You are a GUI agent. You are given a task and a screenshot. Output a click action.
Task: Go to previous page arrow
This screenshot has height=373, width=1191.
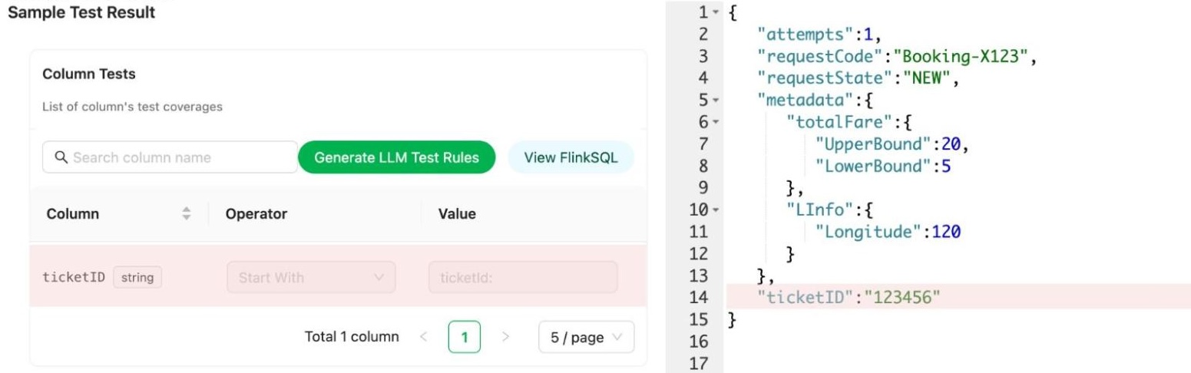pos(421,337)
